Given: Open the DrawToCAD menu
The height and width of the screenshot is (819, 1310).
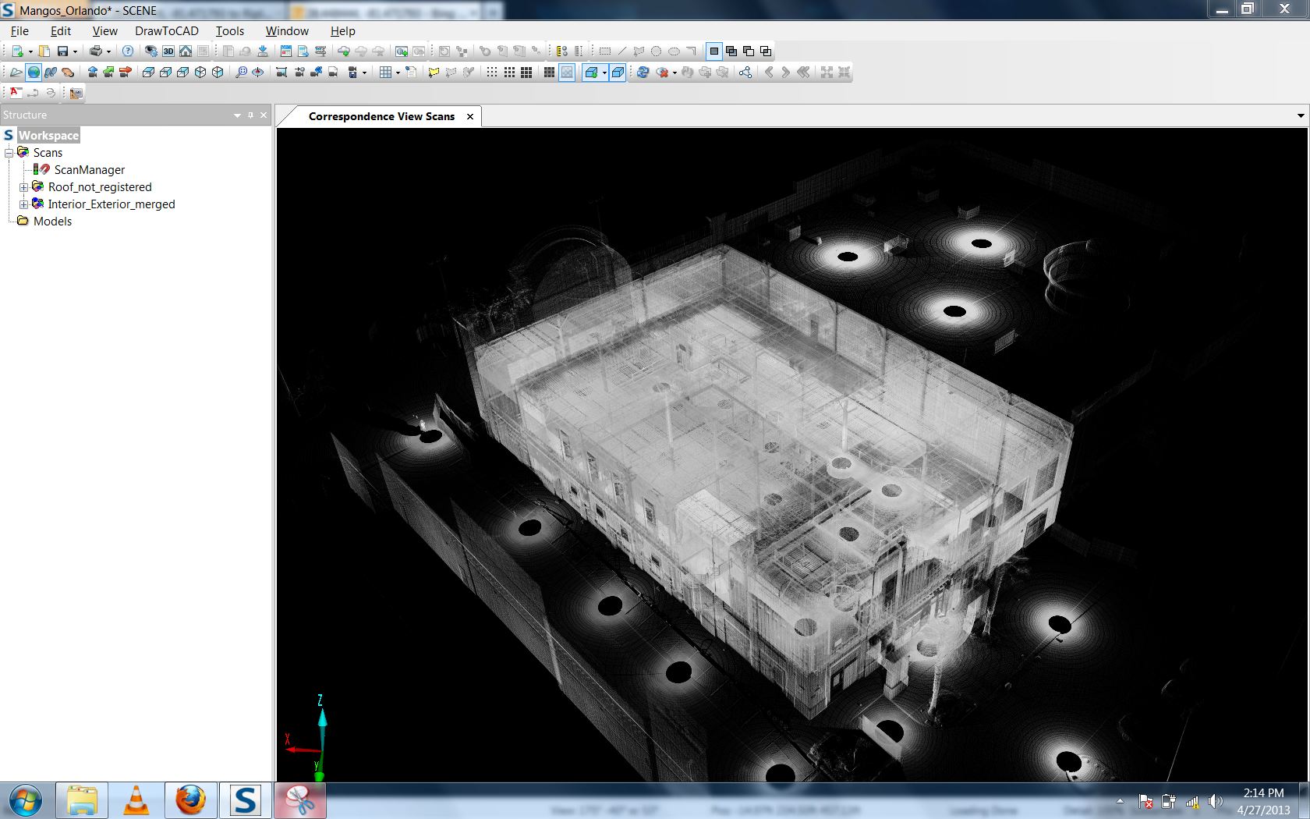Looking at the screenshot, I should pos(167,31).
